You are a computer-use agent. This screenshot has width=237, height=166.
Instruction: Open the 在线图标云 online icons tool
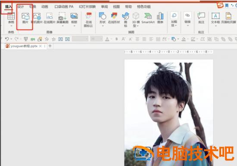pyautogui.click(x=88, y=20)
